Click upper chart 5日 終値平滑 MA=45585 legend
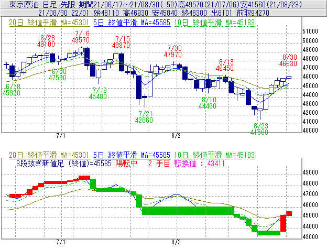Viewport: 327px width, 249px height. pos(132,23)
